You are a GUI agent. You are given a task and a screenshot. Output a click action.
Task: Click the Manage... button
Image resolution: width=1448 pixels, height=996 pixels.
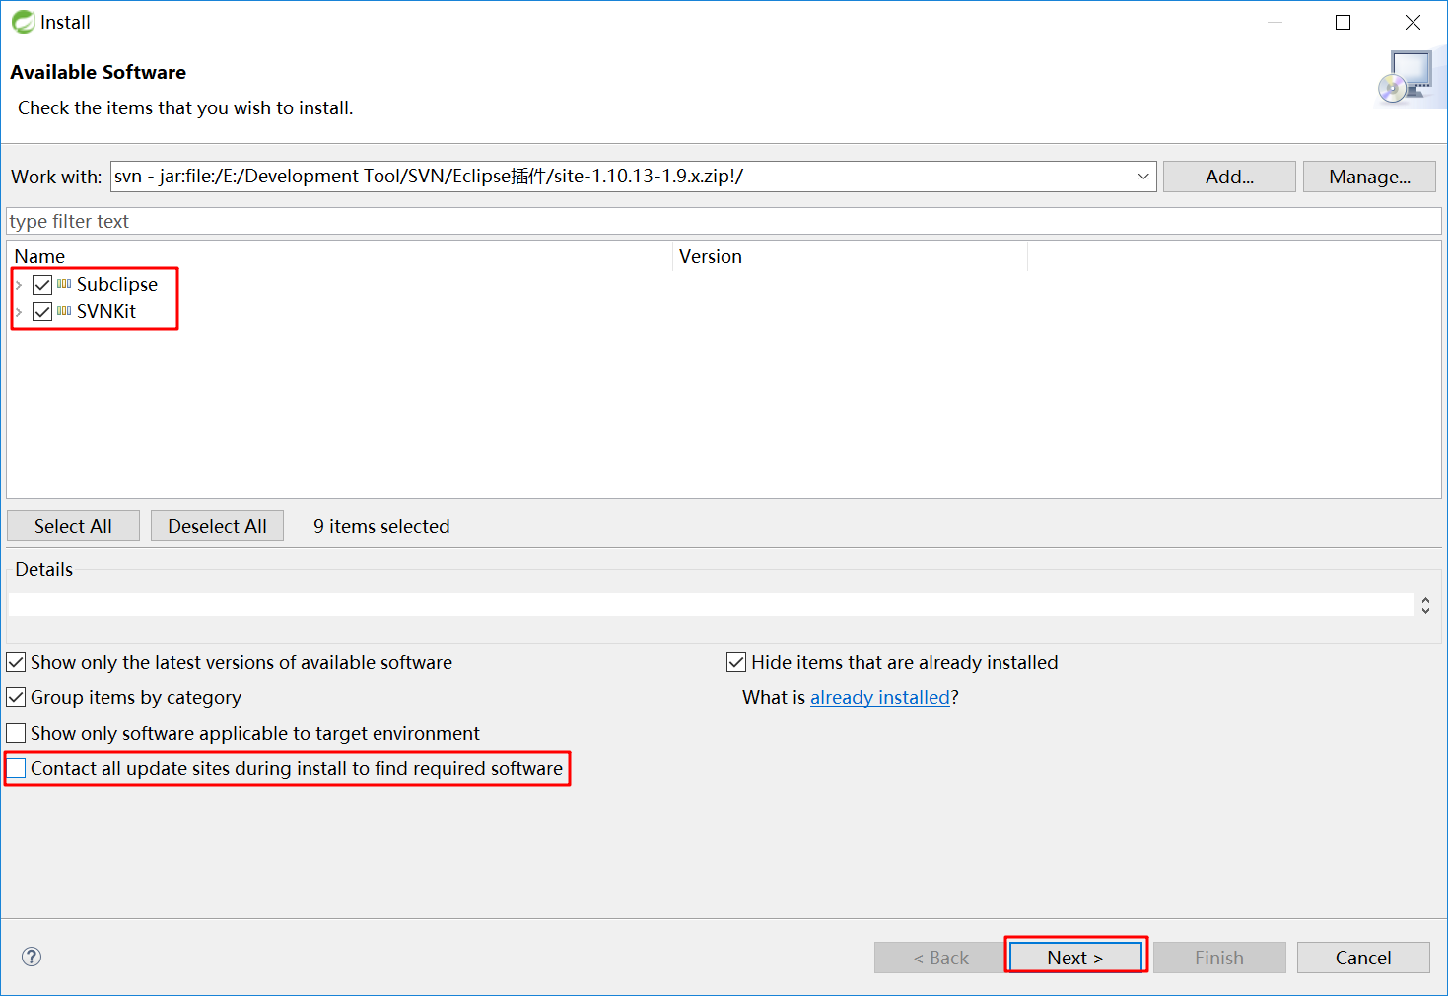(x=1369, y=177)
